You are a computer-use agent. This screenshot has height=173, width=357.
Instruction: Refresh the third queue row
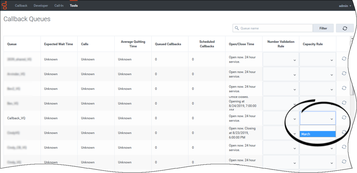344,88
